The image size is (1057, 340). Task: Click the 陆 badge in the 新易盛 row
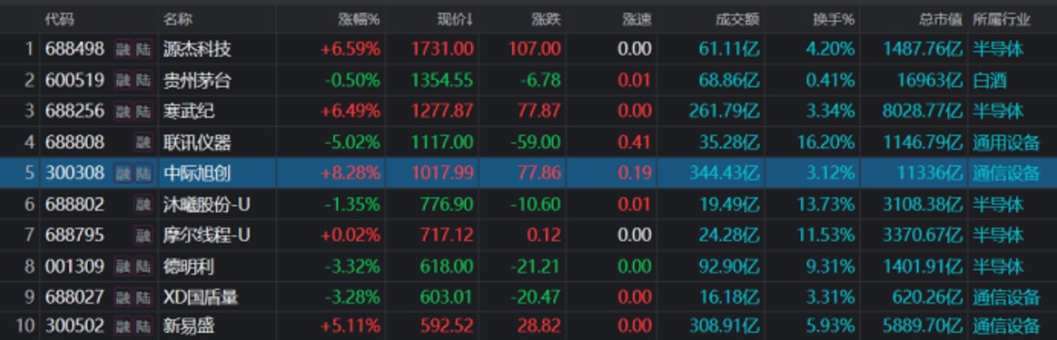pyautogui.click(x=143, y=326)
